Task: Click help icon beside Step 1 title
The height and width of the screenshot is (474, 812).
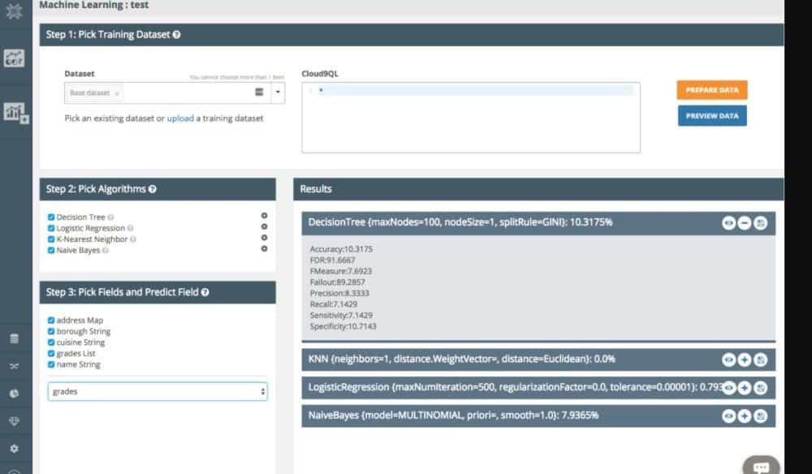Action: 177,35
